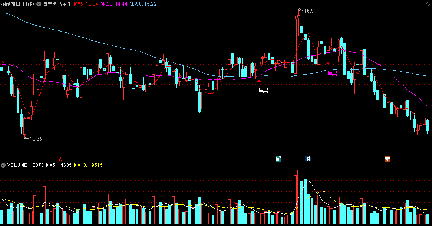The height and width of the screenshot is (226, 432).
Task: Click the MA90: 15.22 legend
Action: coord(143,4)
